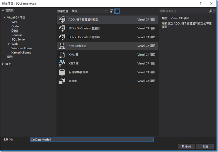Click the EF 5.x DbContext generator icon
Screen dimensions: 218x152
[62, 28]
